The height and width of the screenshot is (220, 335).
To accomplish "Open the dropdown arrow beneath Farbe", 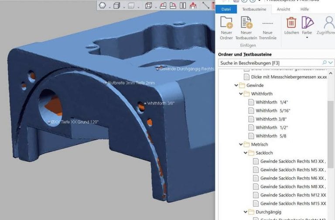I will [x=307, y=38].
